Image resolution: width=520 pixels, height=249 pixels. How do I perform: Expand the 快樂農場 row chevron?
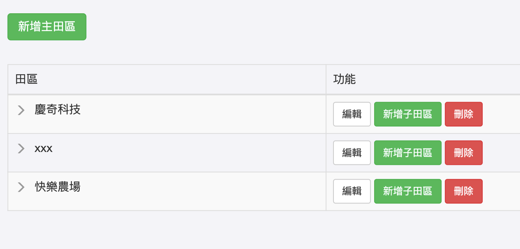point(21,187)
